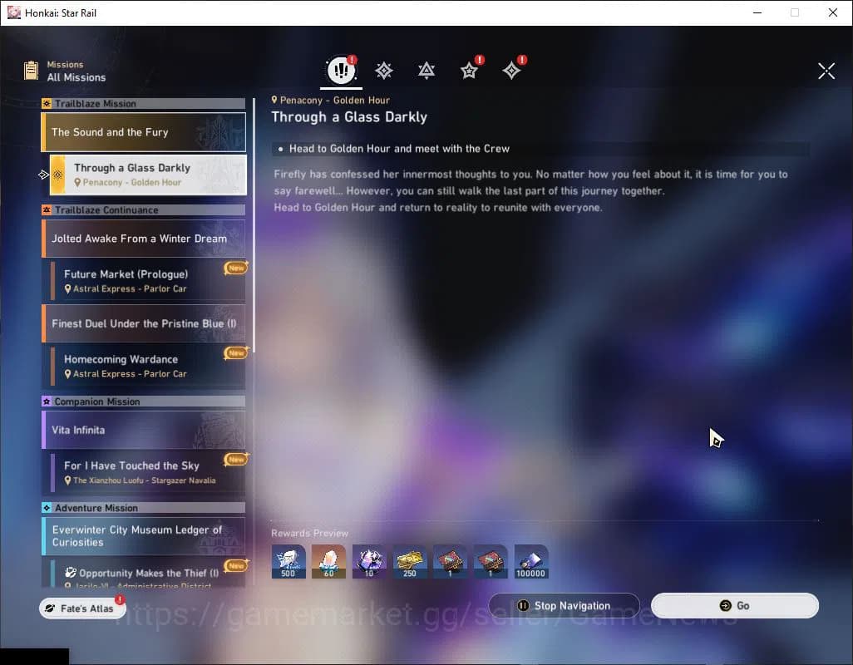Open Finest Duel Under the Pristine Blue (I)
The width and height of the screenshot is (853, 665).
tap(144, 323)
